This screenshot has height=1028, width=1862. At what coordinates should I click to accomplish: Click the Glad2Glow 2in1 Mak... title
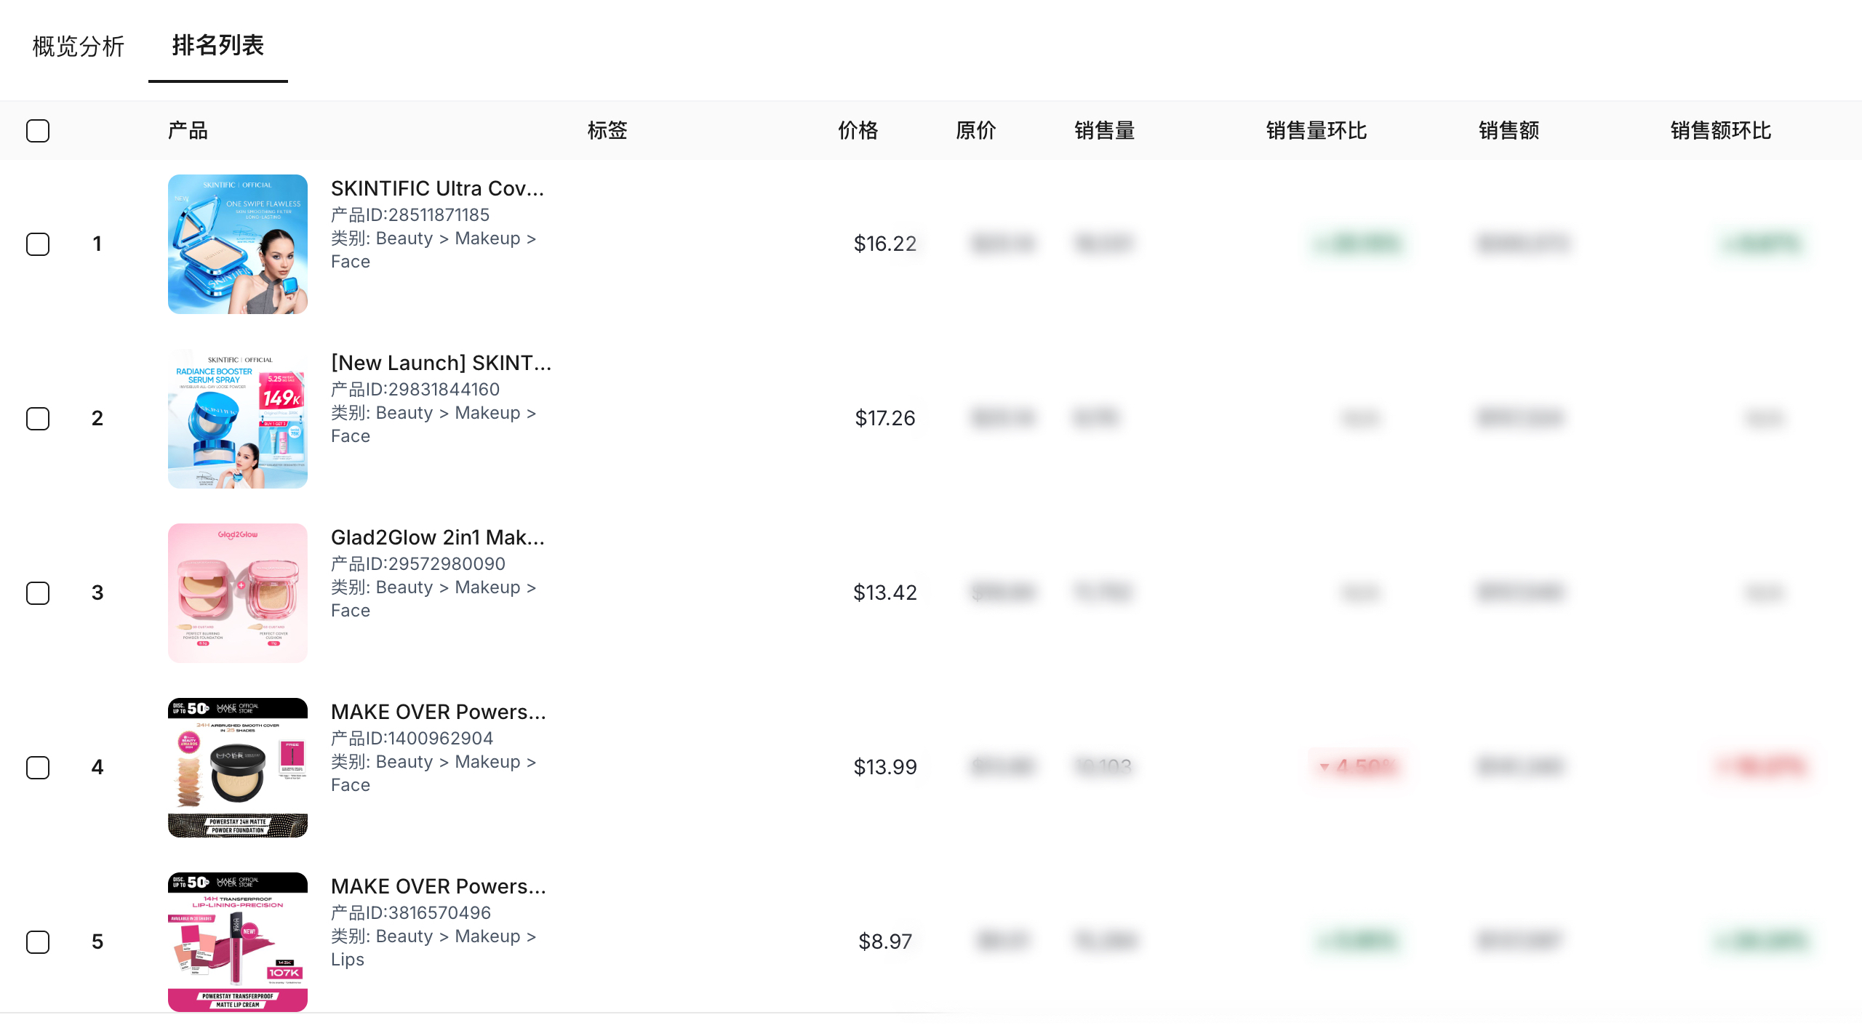437,537
